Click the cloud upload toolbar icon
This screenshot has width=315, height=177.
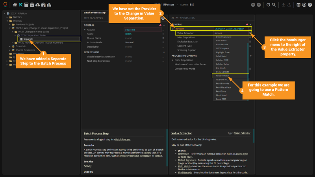[37, 5]
